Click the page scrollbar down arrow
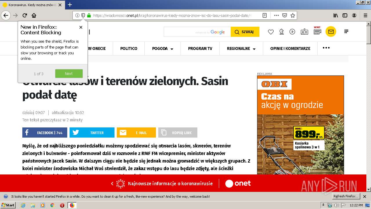Screen dimensions: 371x209 click(369, 190)
